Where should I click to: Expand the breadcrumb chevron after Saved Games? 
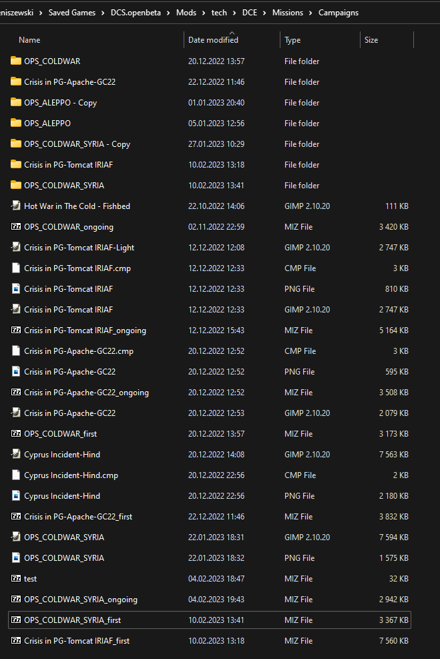click(x=103, y=13)
